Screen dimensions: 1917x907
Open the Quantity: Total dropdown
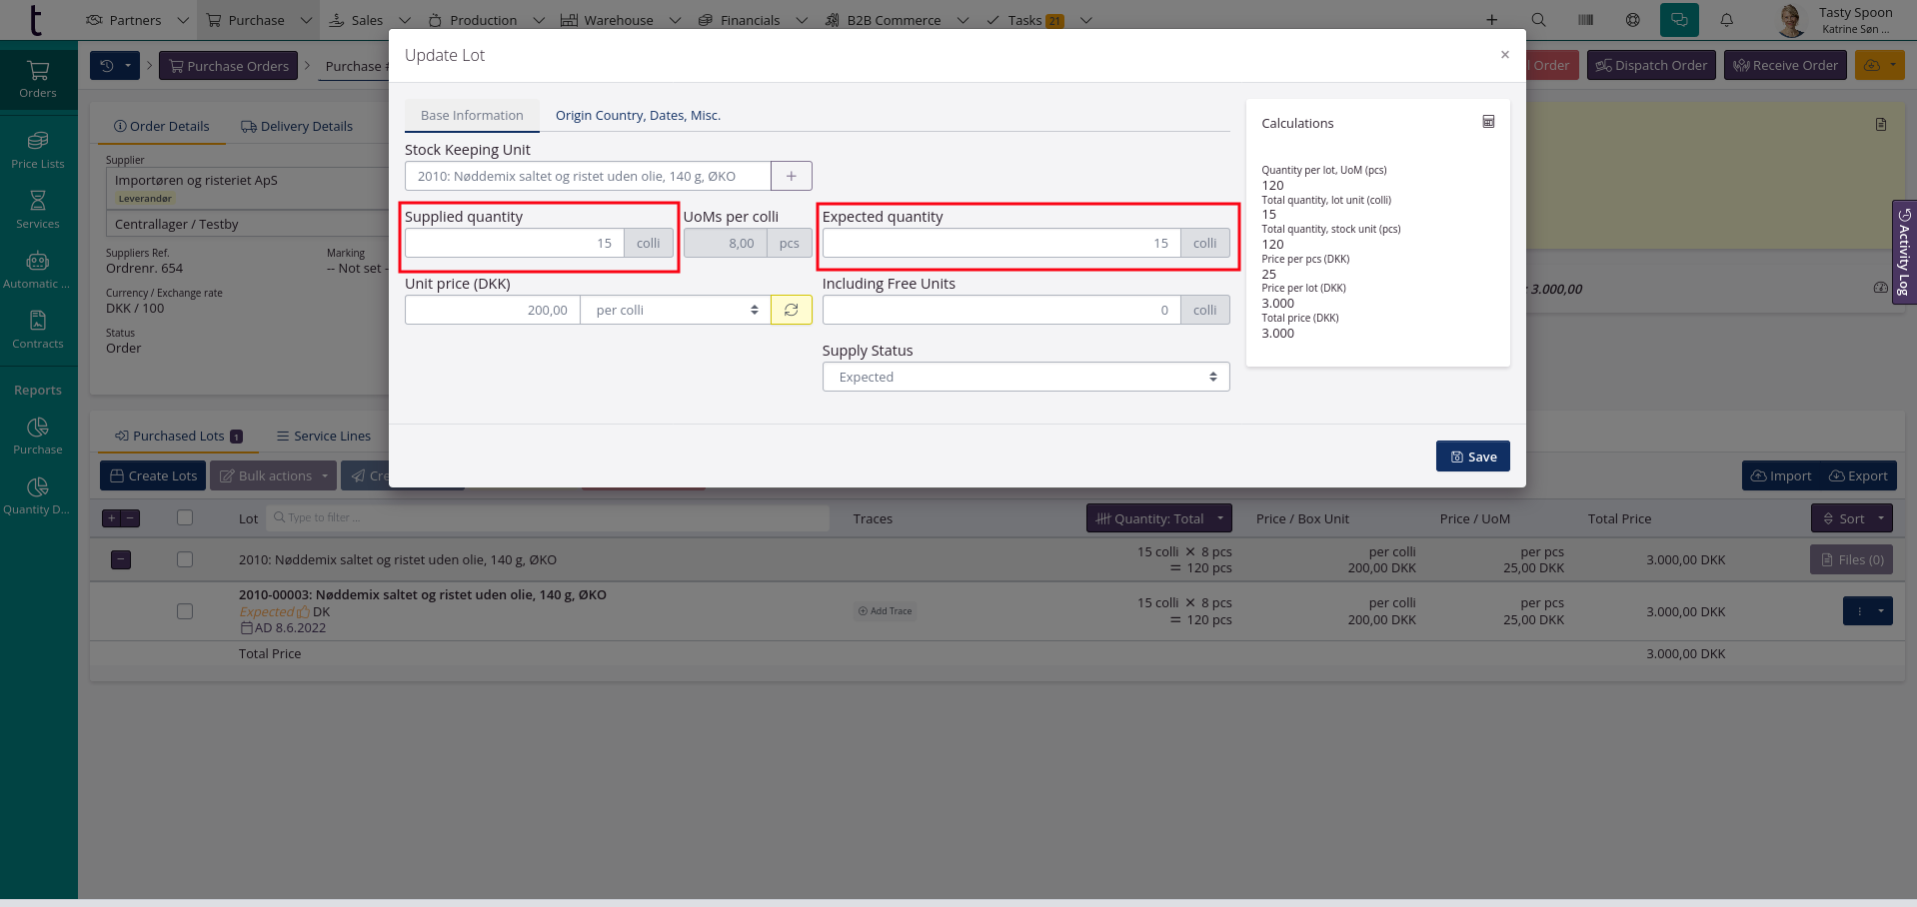pyautogui.click(x=1158, y=518)
